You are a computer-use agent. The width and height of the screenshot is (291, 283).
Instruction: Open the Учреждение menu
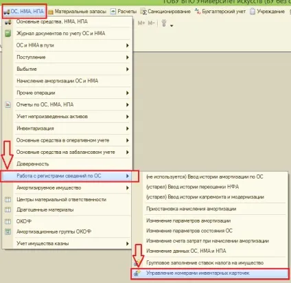point(268,12)
